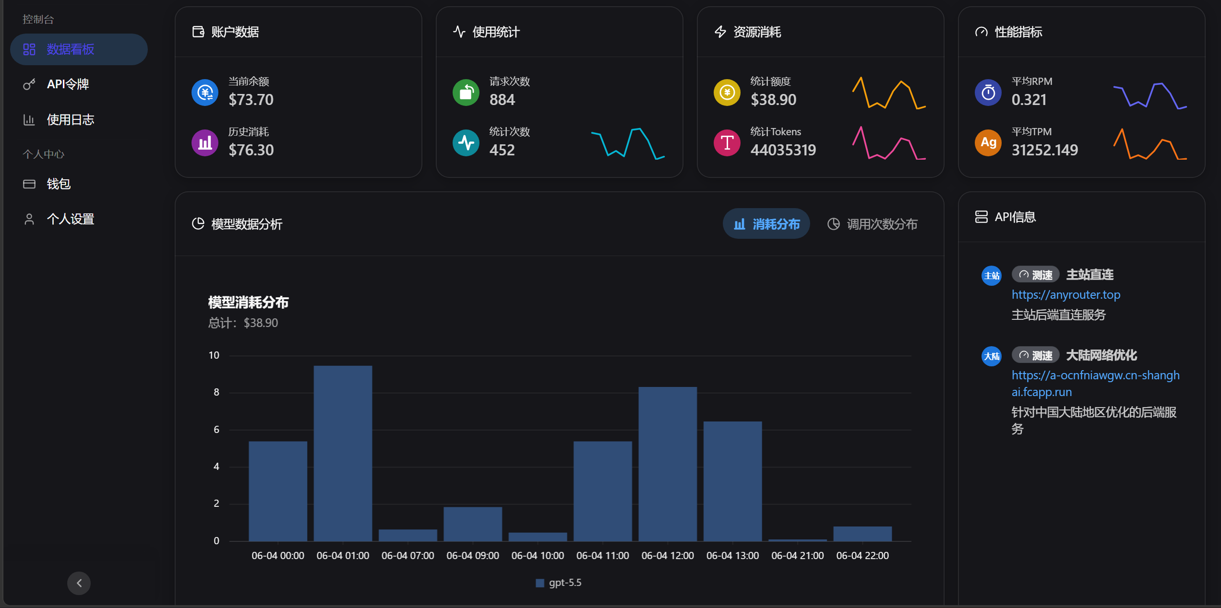
Task: Click the 平均TPM sparkline chart
Action: coord(1150,144)
